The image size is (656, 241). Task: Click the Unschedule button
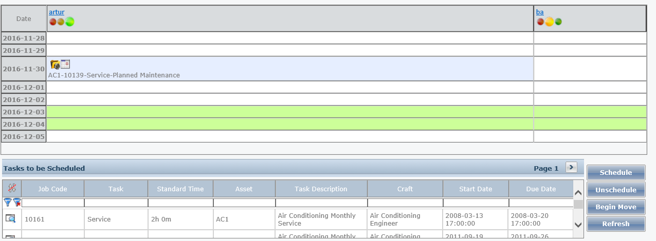click(x=615, y=190)
